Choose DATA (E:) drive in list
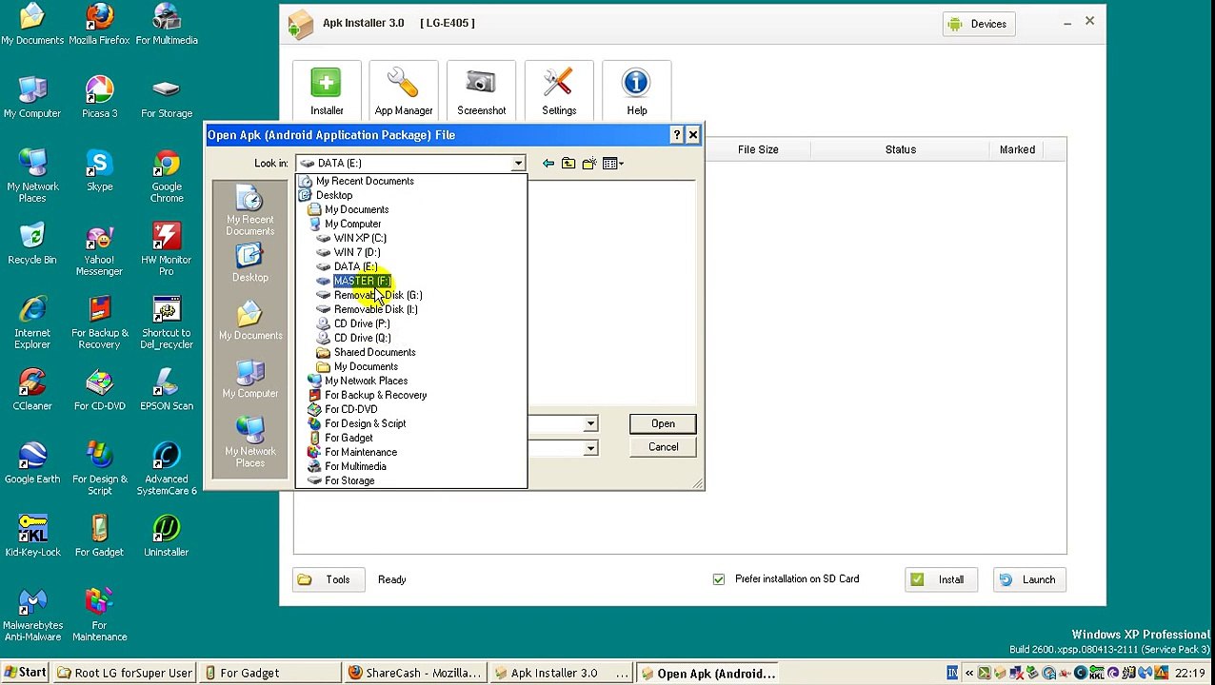 355,266
